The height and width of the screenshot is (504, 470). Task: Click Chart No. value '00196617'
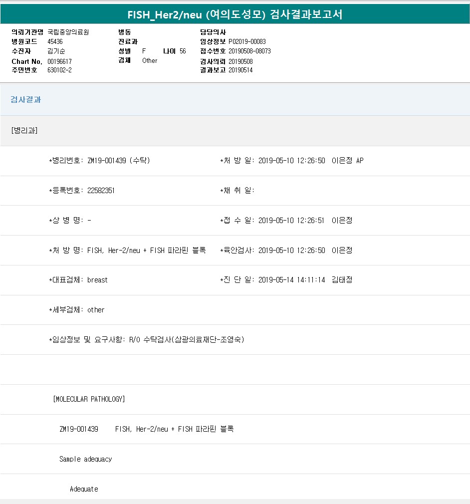(x=59, y=61)
